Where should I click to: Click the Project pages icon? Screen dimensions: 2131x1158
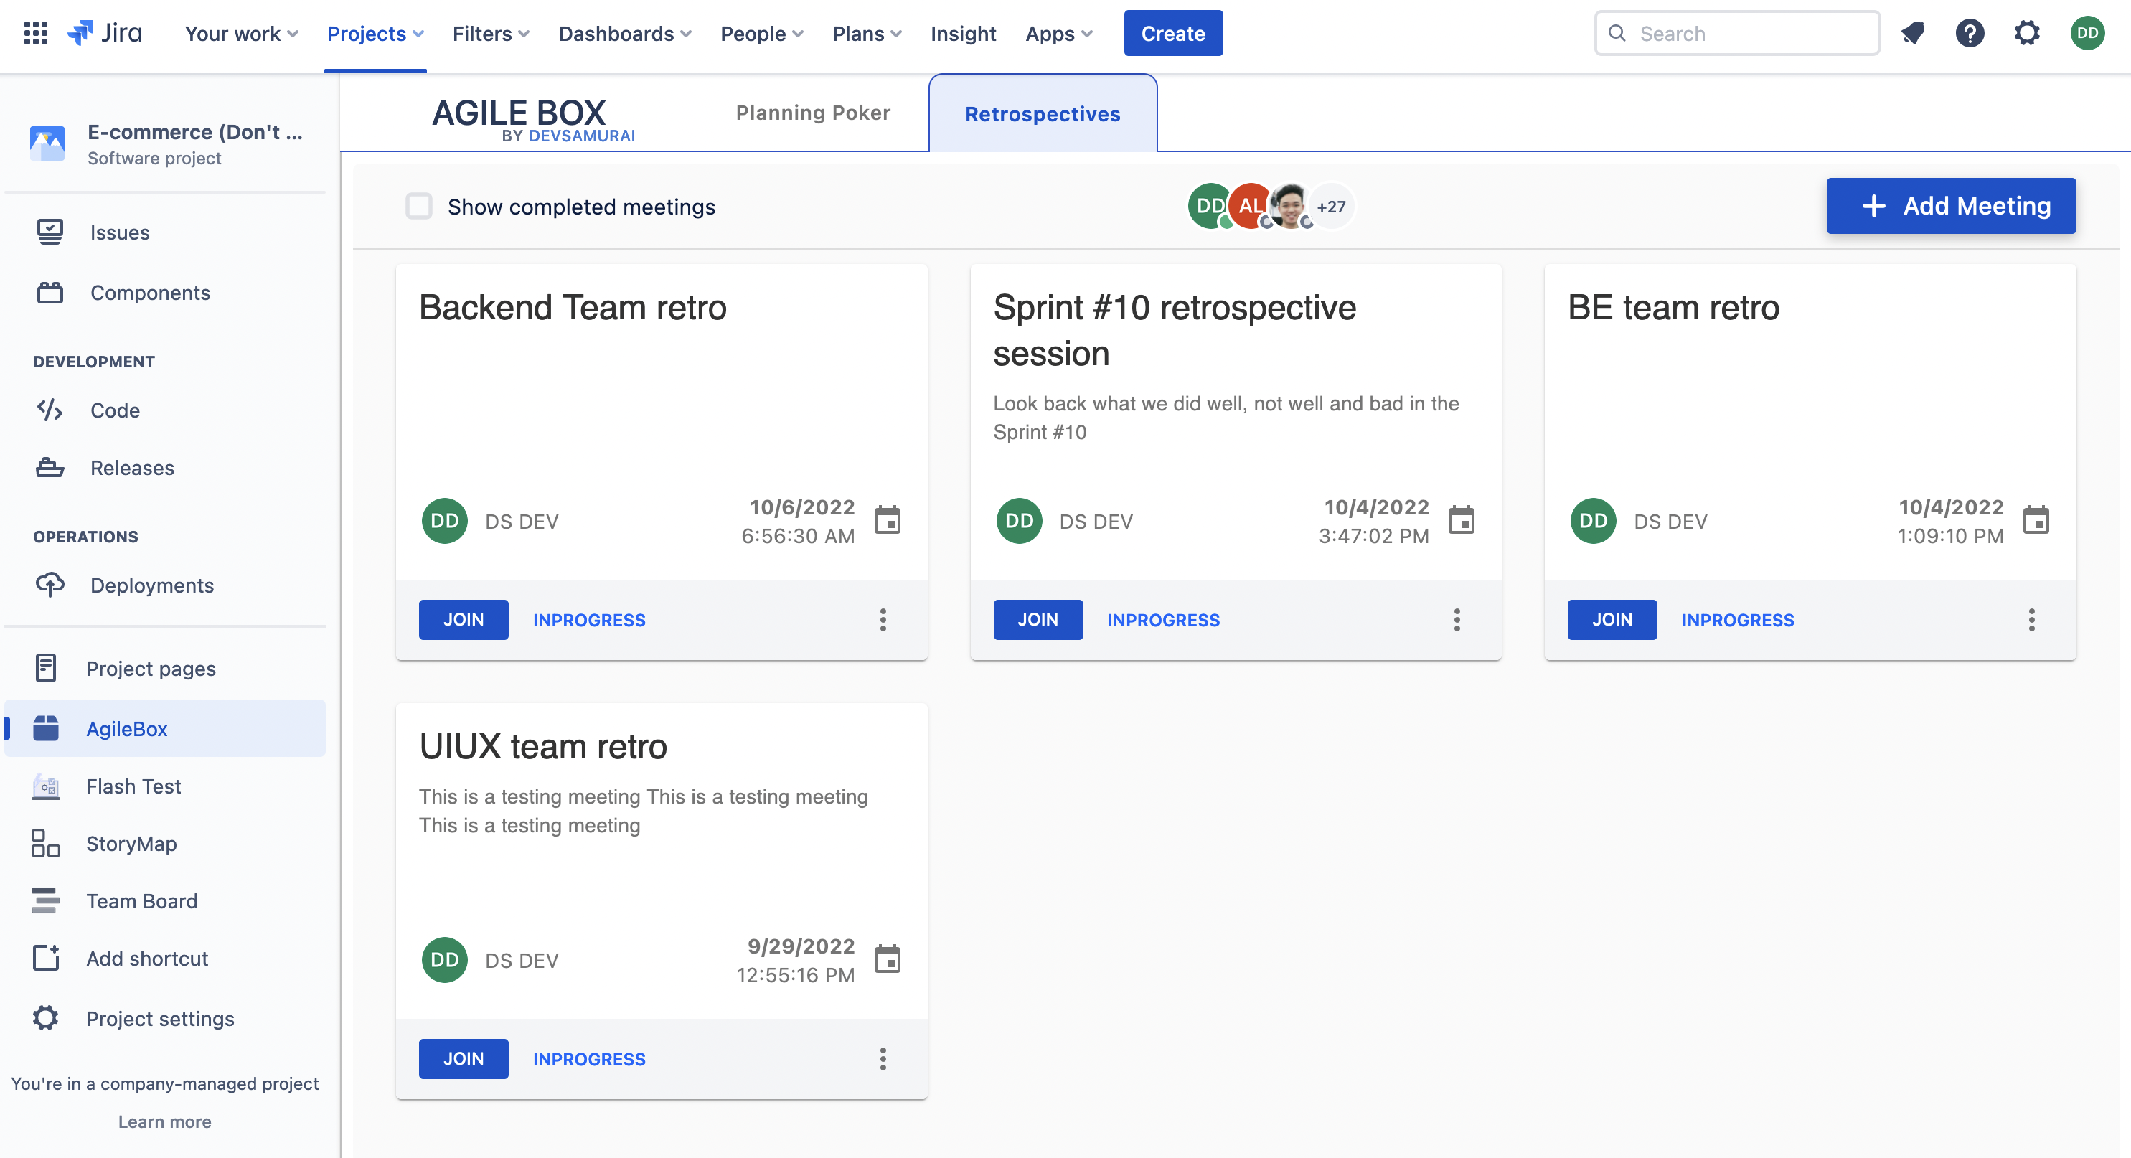click(x=47, y=669)
